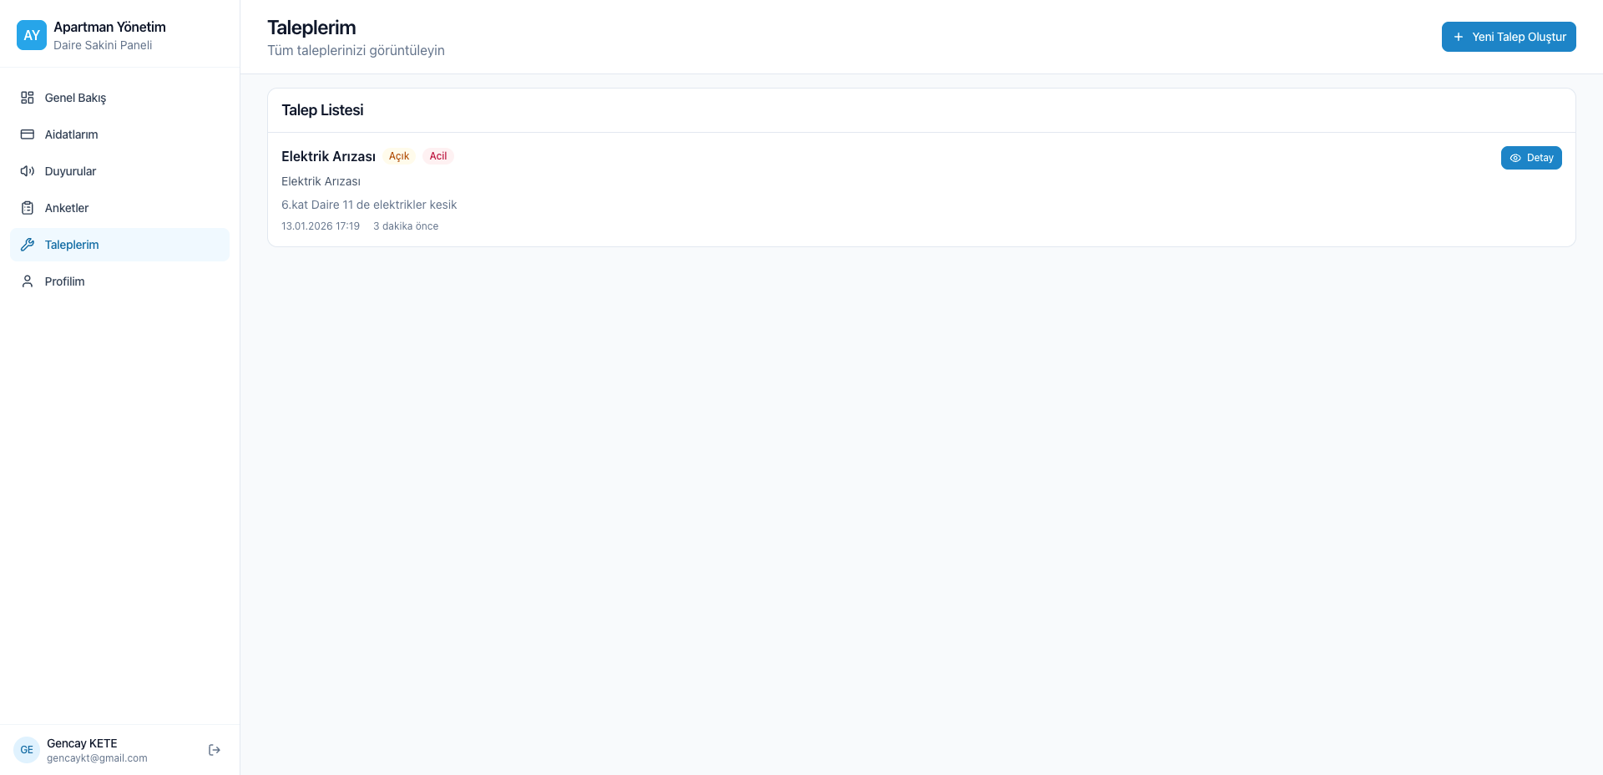Open the Genel Bakış menu item
The width and height of the screenshot is (1603, 775).
coord(119,98)
